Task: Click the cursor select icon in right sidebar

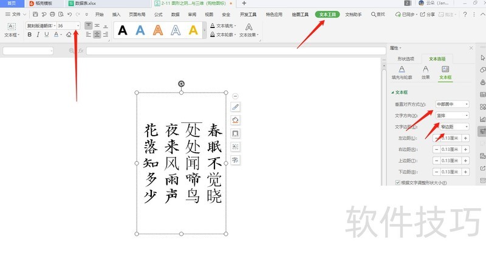Action: [x=482, y=58]
